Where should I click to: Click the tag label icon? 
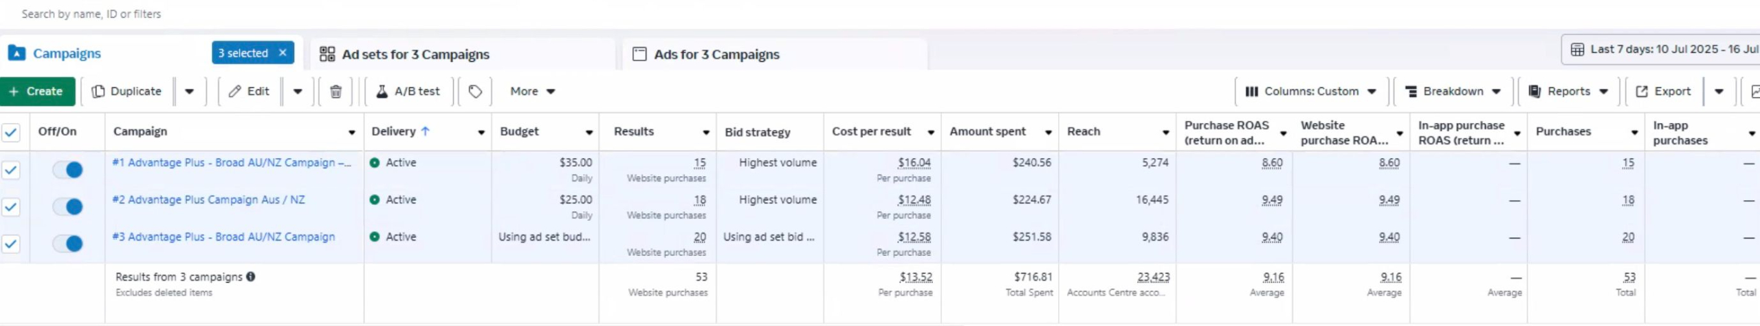[x=475, y=91]
